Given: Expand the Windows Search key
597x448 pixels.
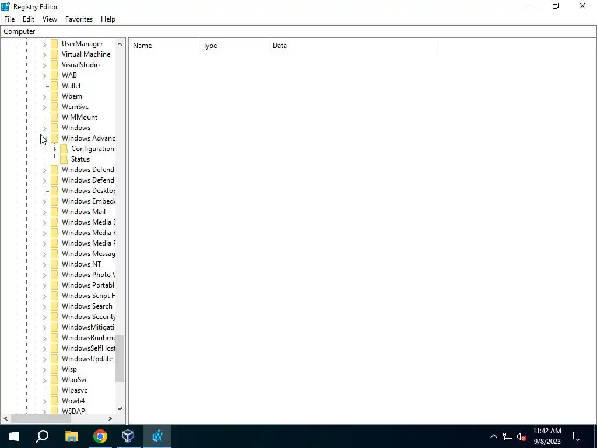Looking at the screenshot, I should (44, 306).
